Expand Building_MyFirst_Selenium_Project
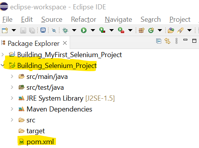199x148 pixels. (3, 55)
